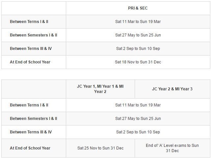This screenshot has width=212, height=160.
Task: Click first table's Sat 27 May to Sun 25 Jun
Action: point(138,35)
